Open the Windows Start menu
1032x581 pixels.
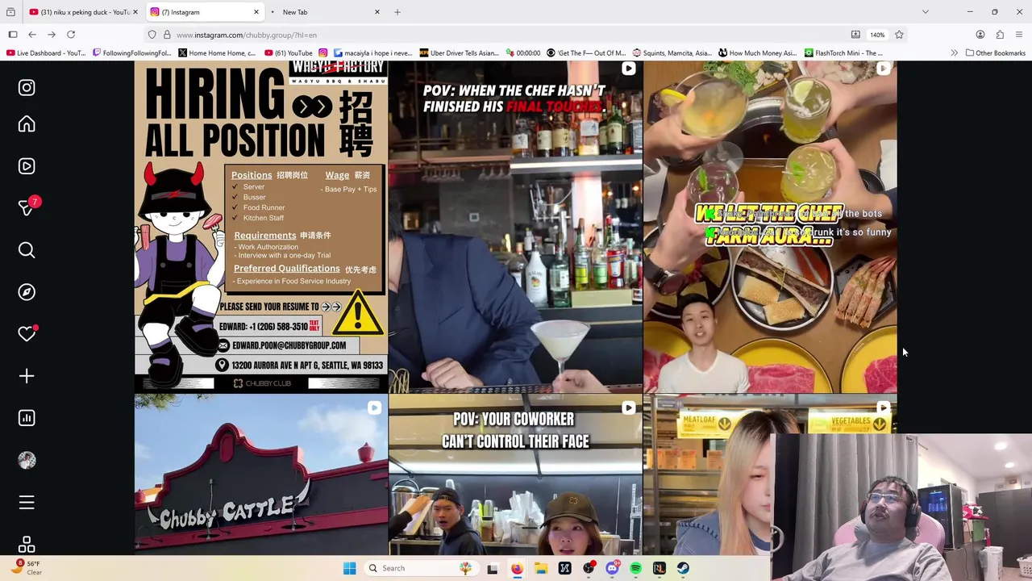click(x=349, y=568)
